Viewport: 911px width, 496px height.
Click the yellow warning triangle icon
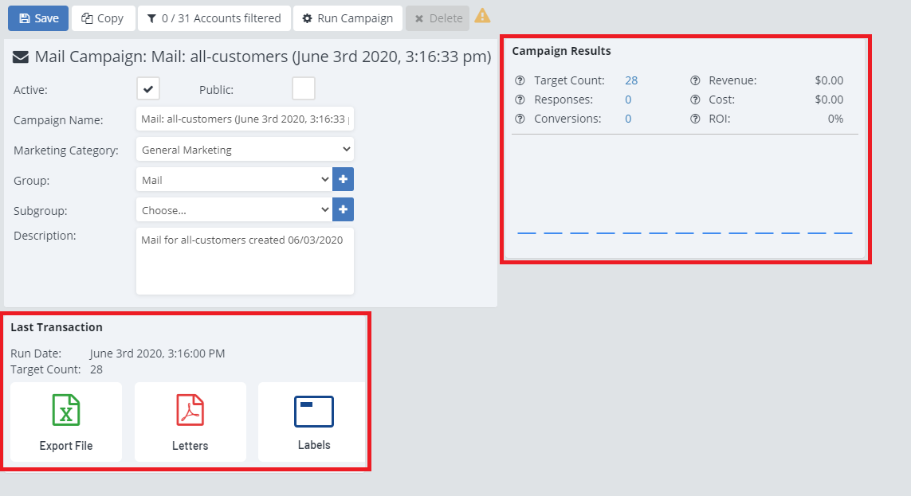482,16
